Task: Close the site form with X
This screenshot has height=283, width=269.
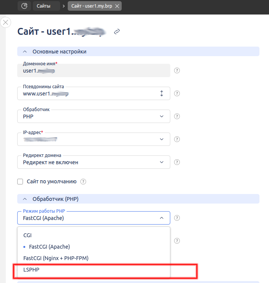Action: point(5,22)
